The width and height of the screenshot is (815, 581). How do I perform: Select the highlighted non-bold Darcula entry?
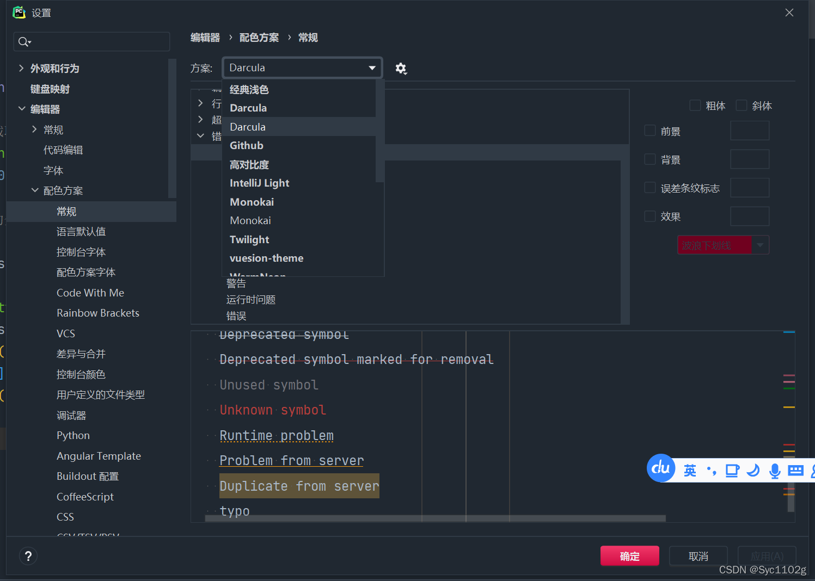[x=299, y=127]
